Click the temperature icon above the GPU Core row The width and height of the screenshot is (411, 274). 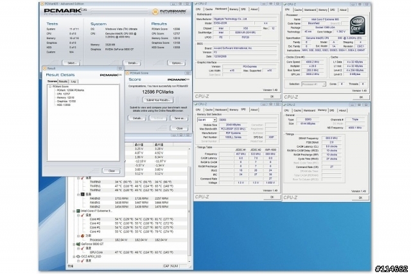[x=83, y=248]
